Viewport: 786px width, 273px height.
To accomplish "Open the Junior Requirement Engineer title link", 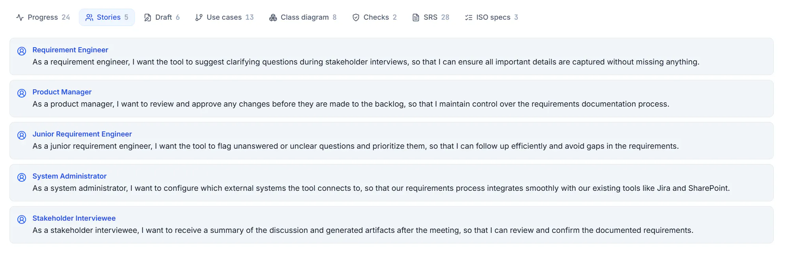I will (x=82, y=134).
